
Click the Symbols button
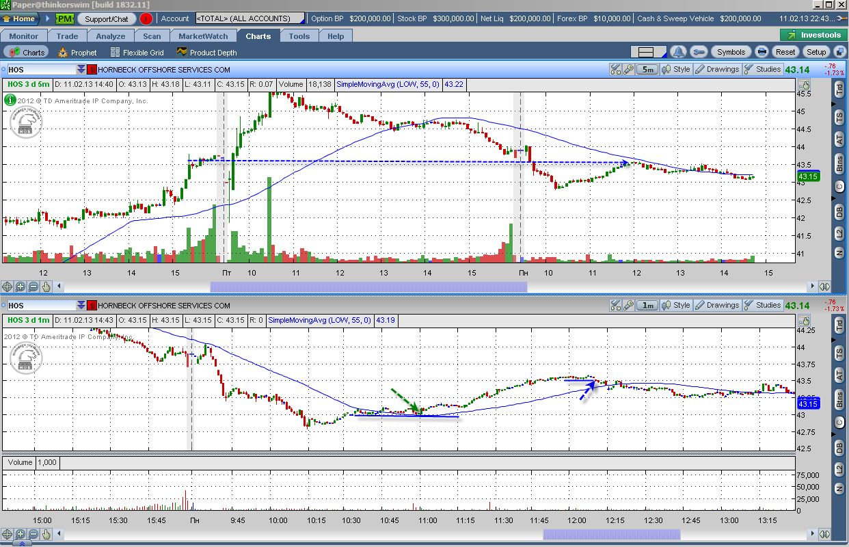(731, 52)
